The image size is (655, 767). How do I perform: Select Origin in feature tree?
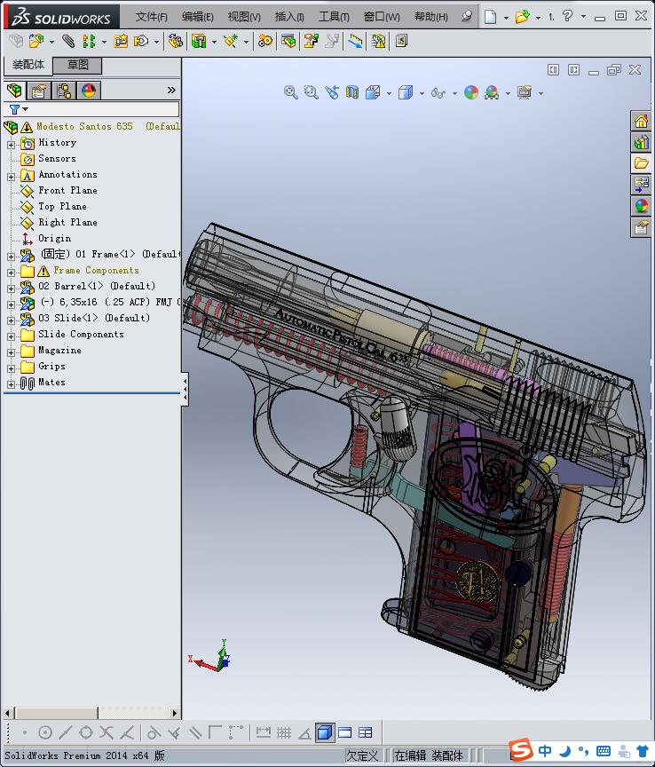[x=54, y=238]
